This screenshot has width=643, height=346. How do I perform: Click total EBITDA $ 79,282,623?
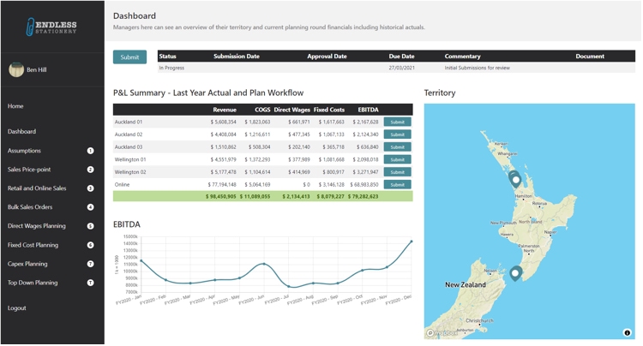pos(363,196)
